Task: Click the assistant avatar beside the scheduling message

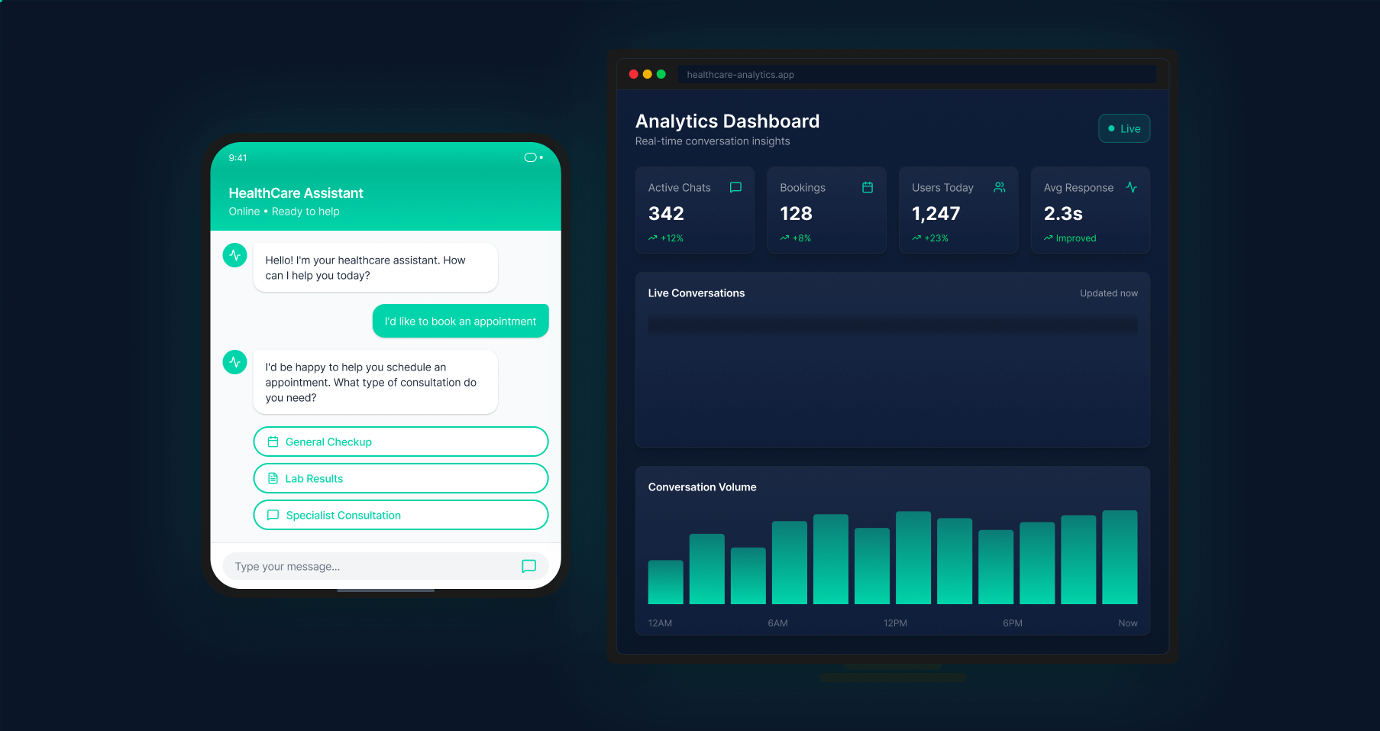Action: tap(234, 362)
